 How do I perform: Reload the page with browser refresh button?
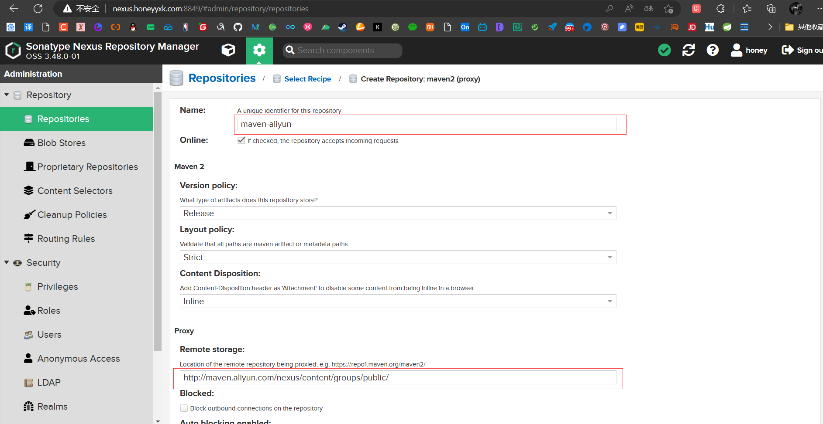click(38, 8)
